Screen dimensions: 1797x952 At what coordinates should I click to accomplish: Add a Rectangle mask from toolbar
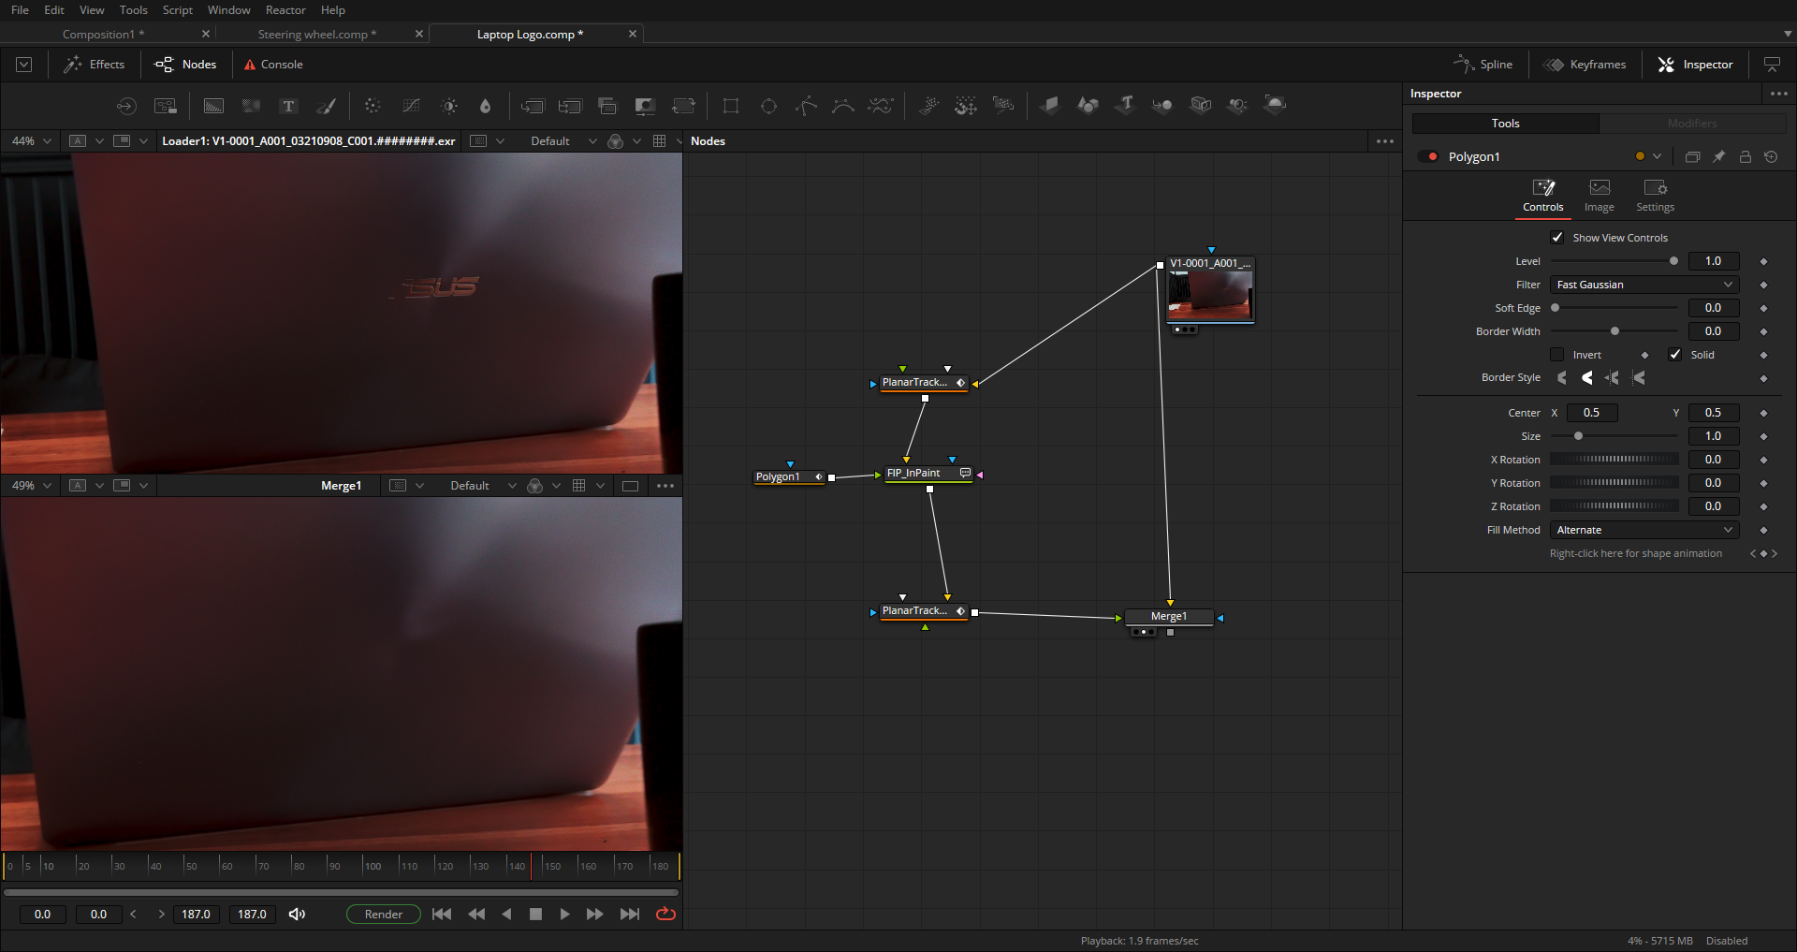tap(731, 106)
